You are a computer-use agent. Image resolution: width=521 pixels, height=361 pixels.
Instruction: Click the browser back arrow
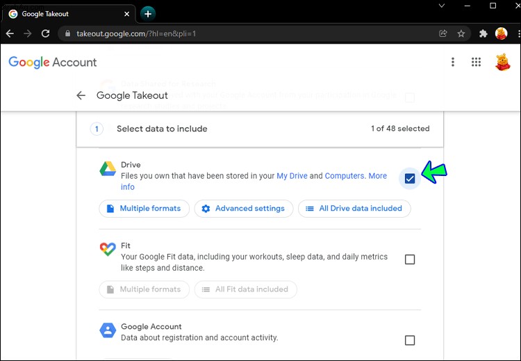point(10,33)
